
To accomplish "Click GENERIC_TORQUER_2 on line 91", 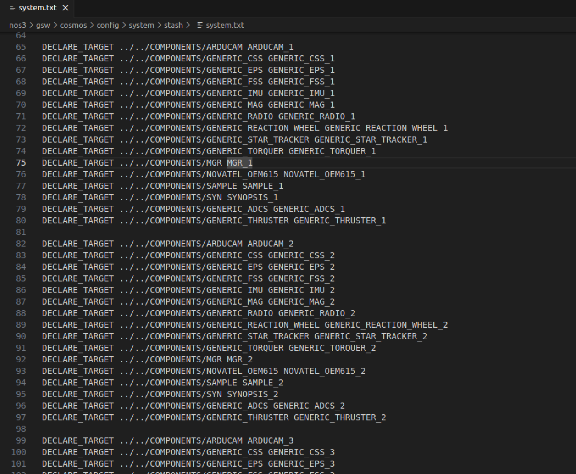I will tap(332, 348).
